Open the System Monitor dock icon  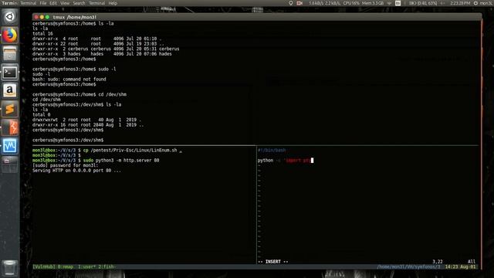pyautogui.click(x=9, y=146)
